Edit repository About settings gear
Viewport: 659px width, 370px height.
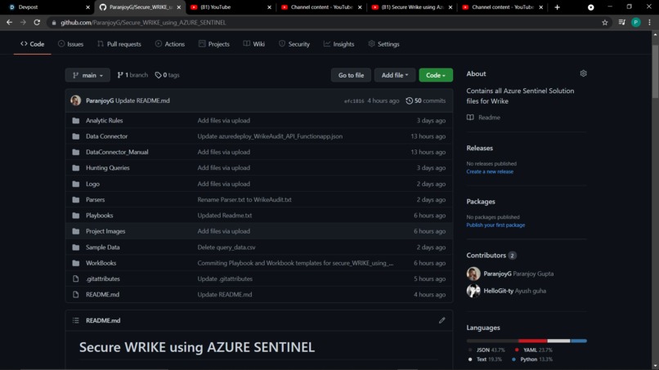pos(583,74)
